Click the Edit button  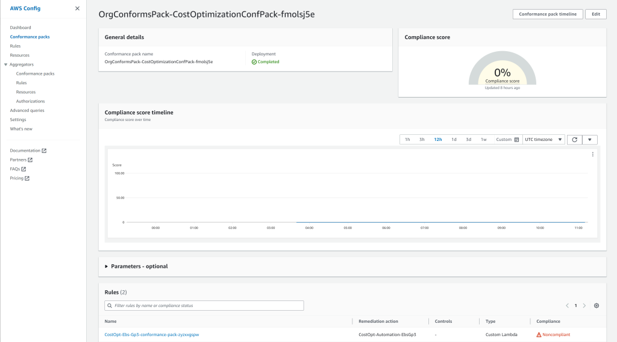pos(596,14)
